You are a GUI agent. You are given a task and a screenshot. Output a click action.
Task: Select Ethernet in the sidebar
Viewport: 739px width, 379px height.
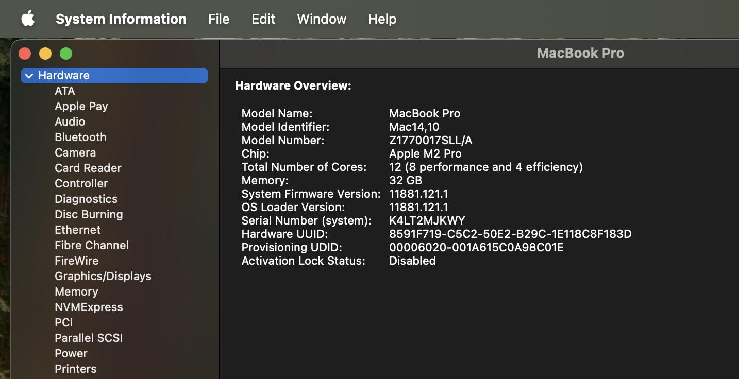(77, 230)
